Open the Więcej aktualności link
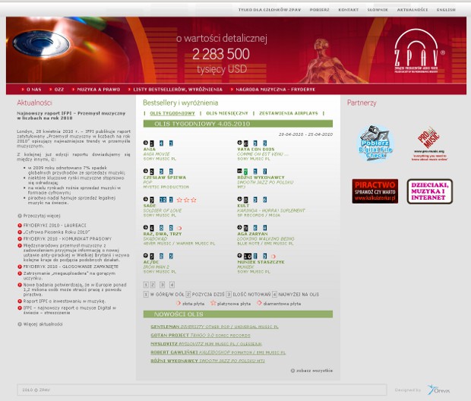Image resolution: width=471 pixels, height=401 pixels. (x=43, y=324)
